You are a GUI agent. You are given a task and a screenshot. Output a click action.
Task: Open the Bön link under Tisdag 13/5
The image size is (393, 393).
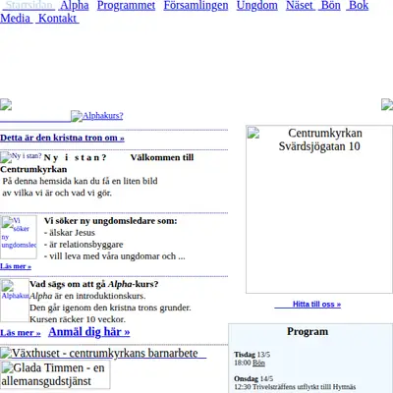pyautogui.click(x=258, y=363)
